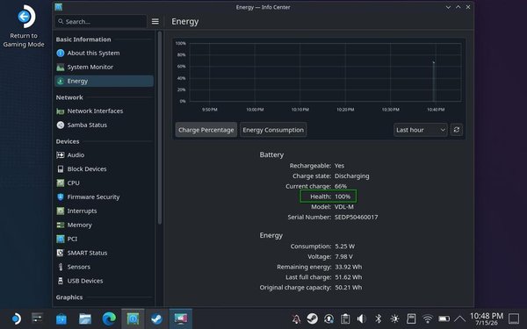Open the hamburger menu beside search
This screenshot has width=527, height=329.
point(155,21)
